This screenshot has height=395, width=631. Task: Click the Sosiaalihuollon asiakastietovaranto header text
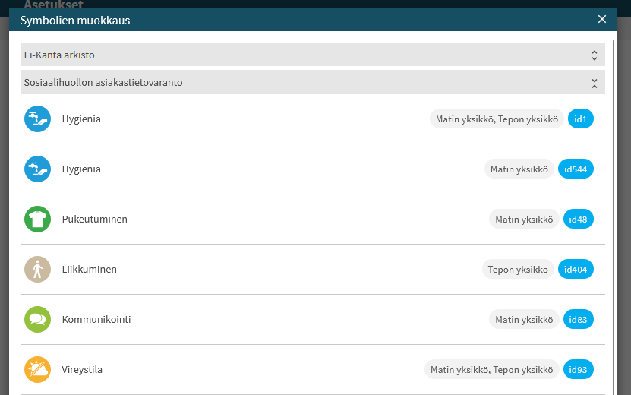pyautogui.click(x=103, y=83)
